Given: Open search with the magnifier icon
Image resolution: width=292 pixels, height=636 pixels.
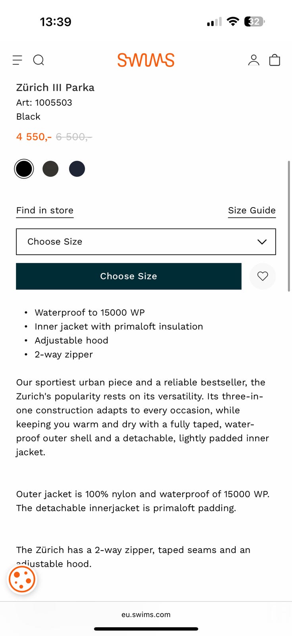Looking at the screenshot, I should [38, 60].
